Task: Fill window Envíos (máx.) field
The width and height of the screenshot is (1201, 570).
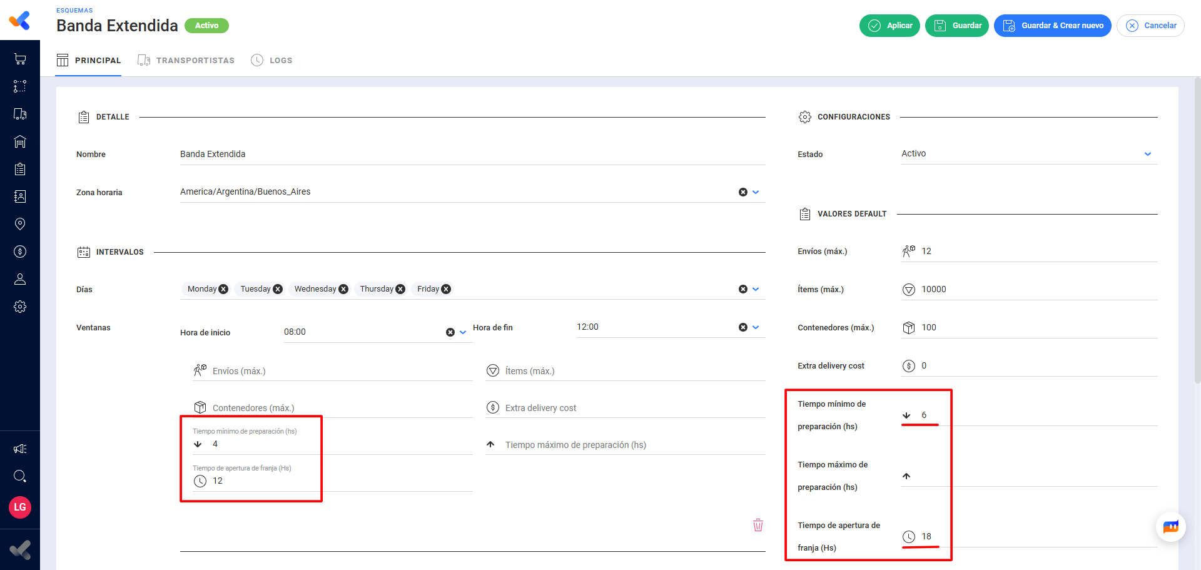Action: pos(333,371)
